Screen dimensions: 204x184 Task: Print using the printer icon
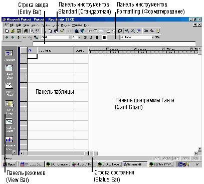coord(26,31)
